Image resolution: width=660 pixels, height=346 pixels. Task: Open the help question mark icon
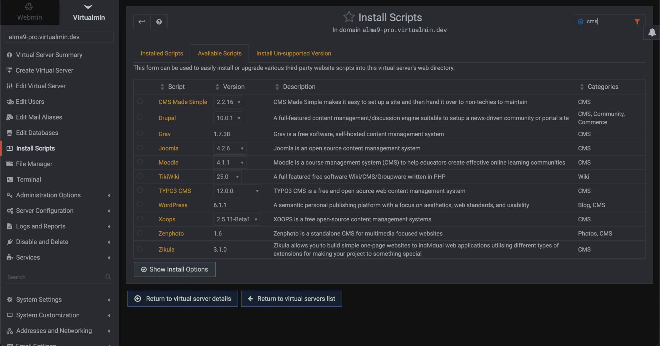(x=159, y=22)
